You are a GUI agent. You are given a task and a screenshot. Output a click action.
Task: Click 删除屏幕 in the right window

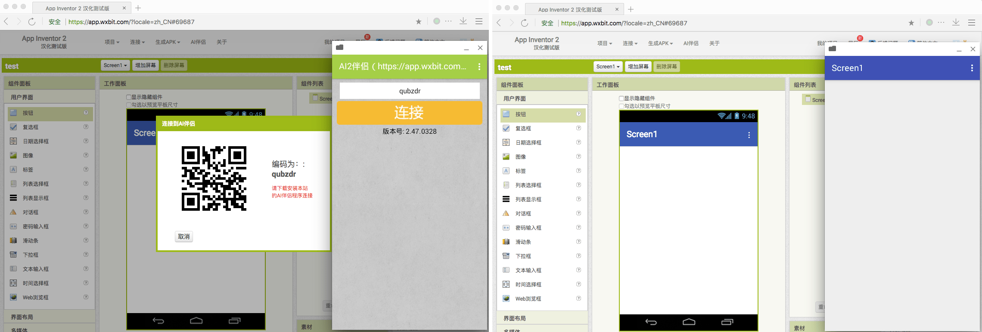(x=667, y=67)
